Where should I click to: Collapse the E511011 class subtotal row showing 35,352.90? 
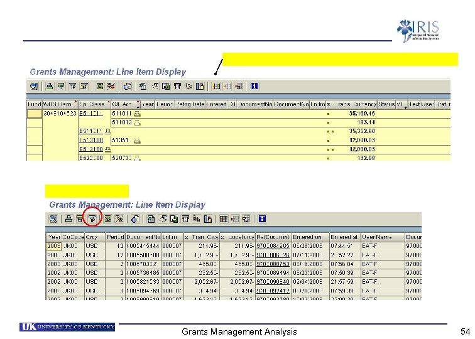pyautogui.click(x=108, y=131)
